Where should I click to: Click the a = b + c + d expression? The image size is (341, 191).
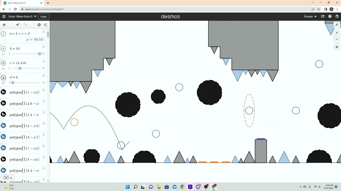pyautogui.click(x=20, y=34)
